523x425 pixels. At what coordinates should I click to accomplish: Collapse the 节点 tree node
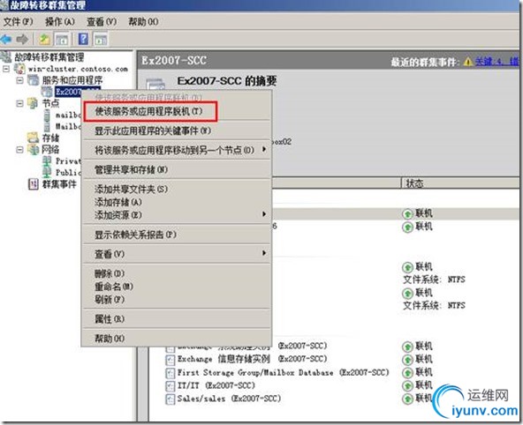tap(19, 103)
